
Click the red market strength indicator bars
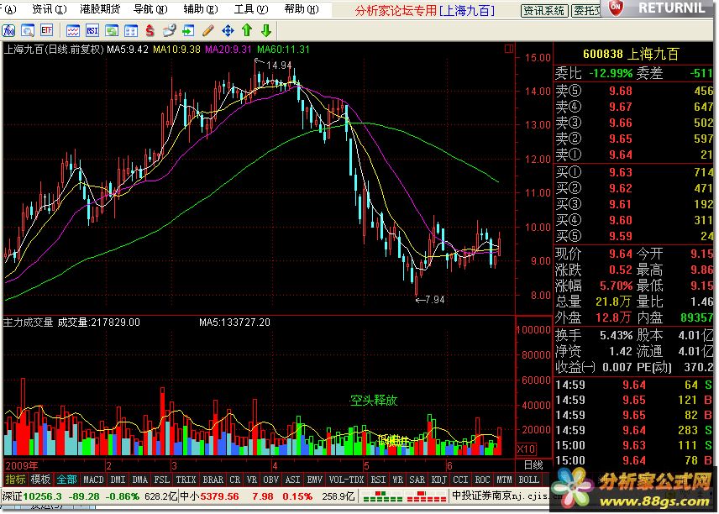click(x=427, y=496)
